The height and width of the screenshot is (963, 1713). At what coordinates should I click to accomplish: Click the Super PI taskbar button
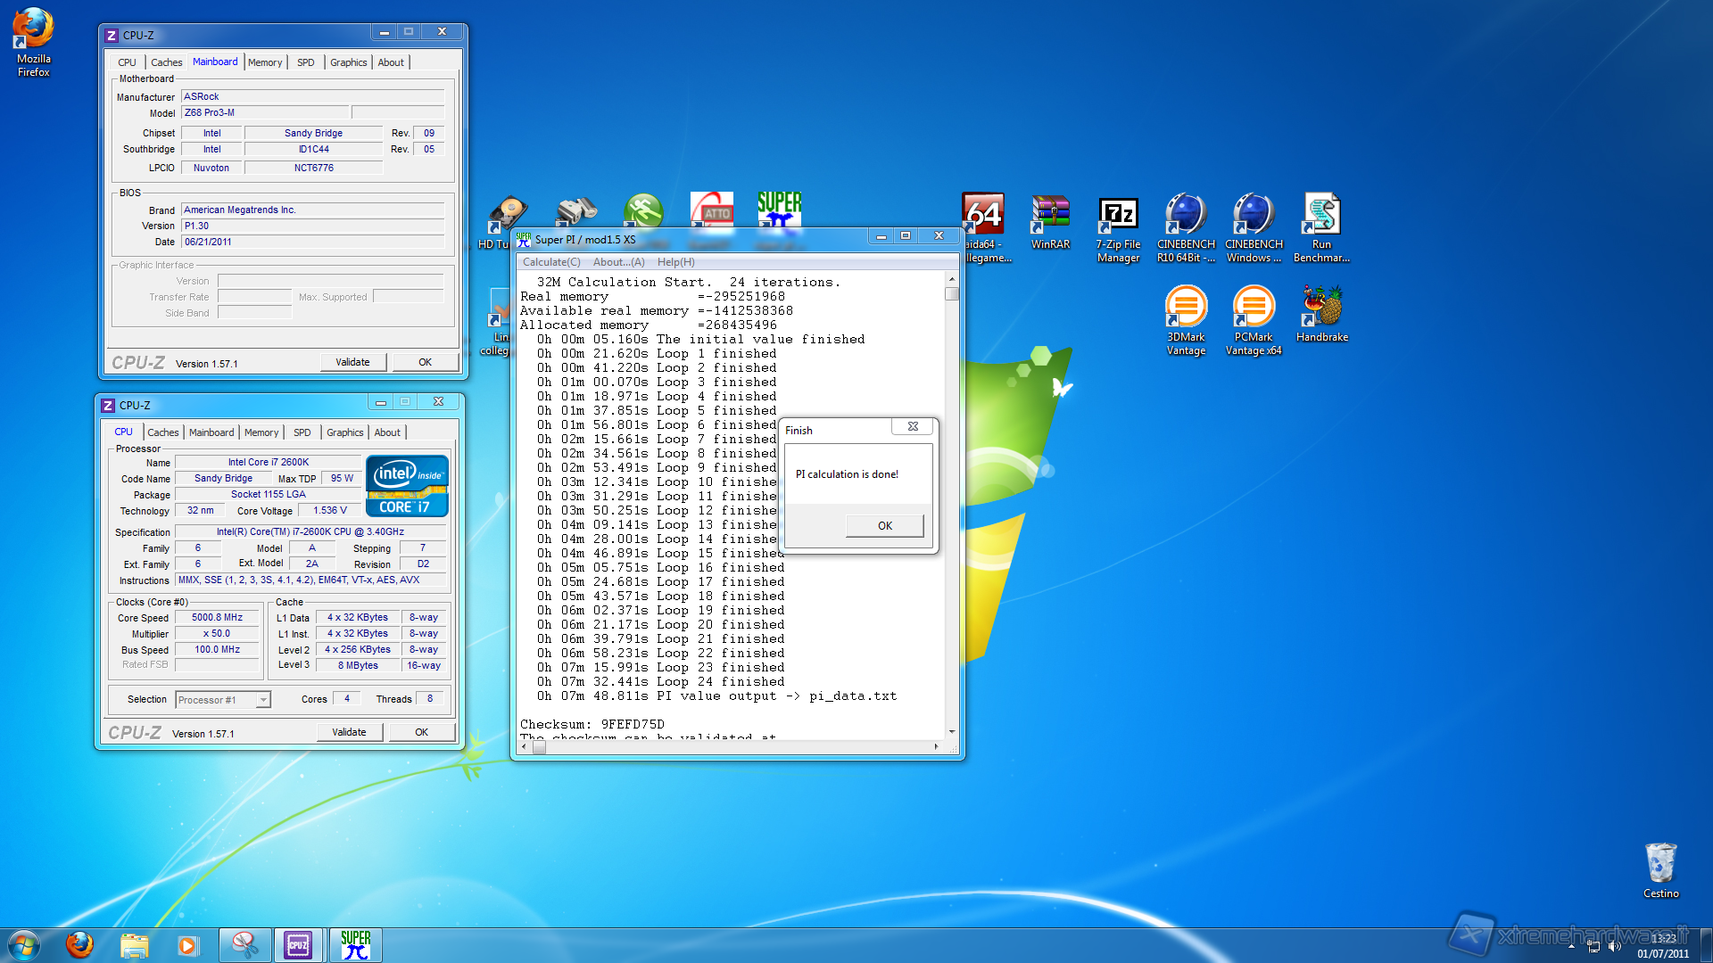[356, 945]
